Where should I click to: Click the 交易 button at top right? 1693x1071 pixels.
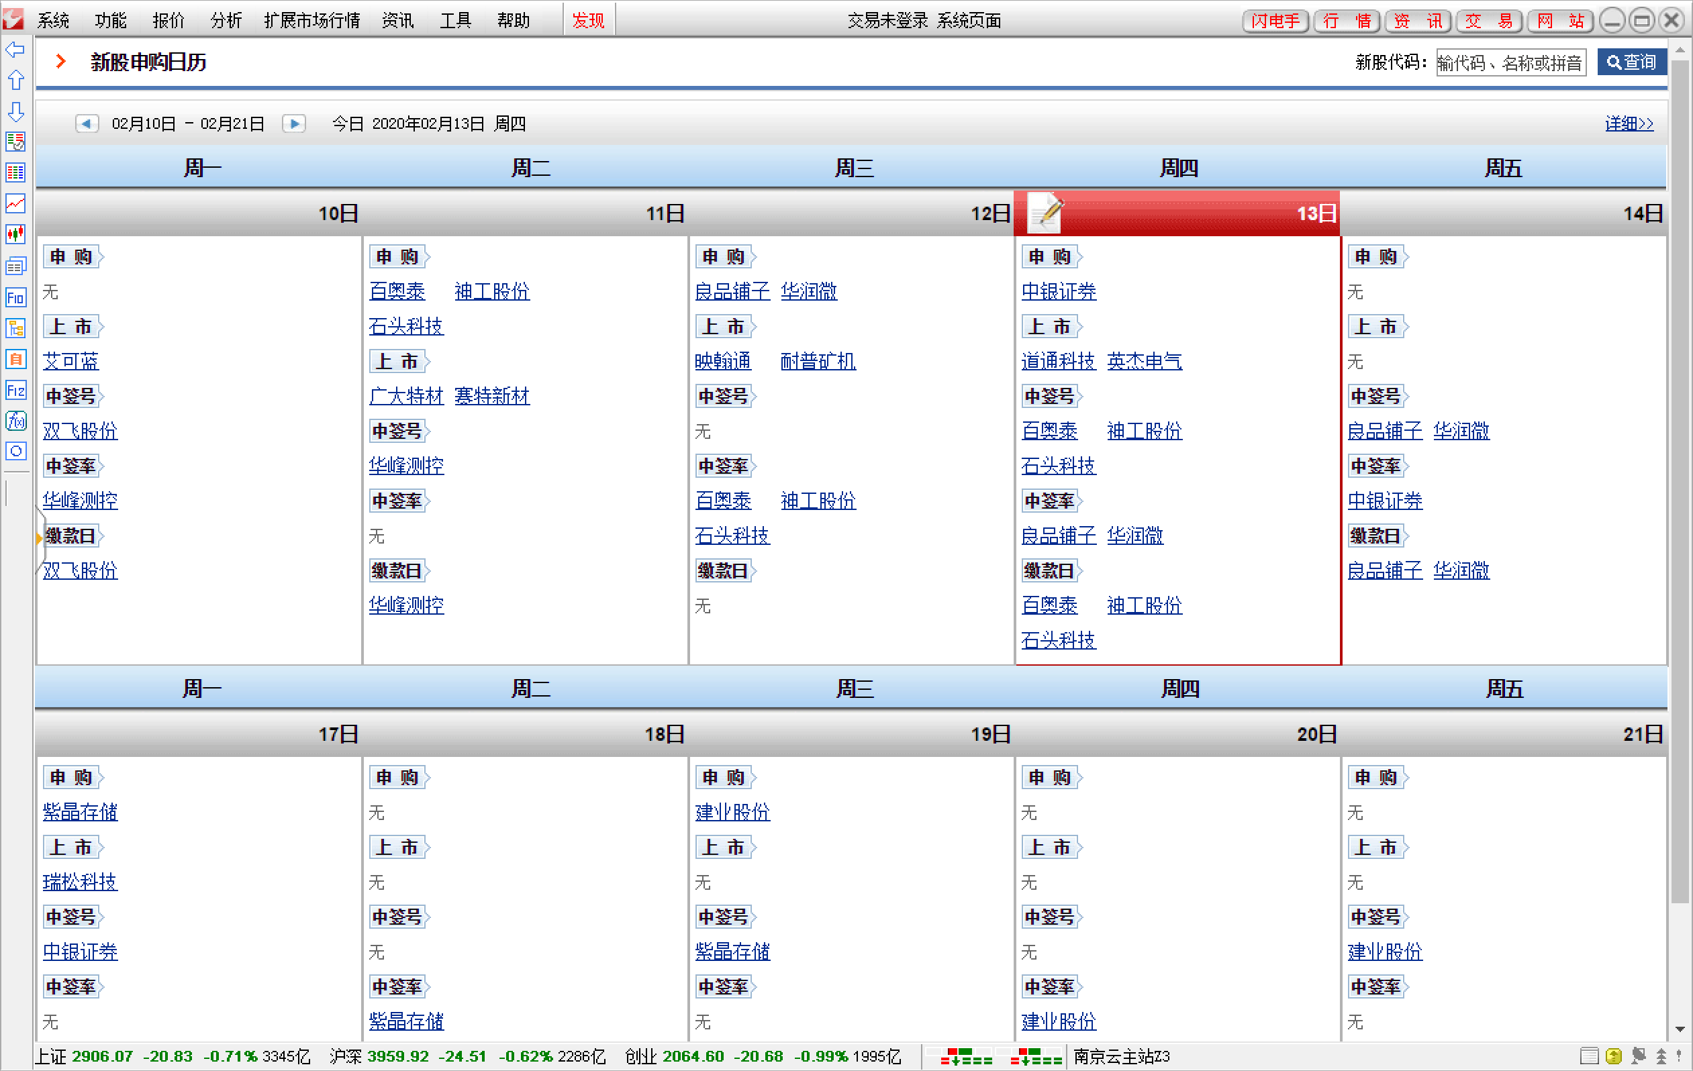click(x=1489, y=20)
